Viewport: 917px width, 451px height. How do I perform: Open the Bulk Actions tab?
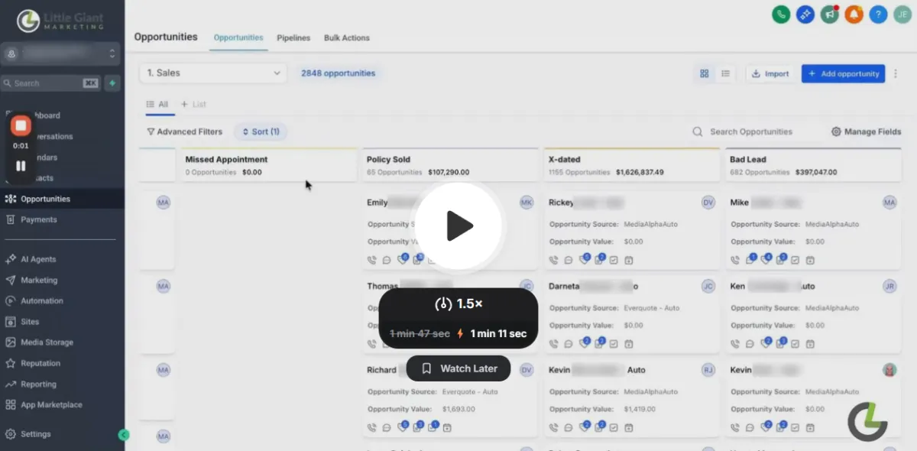click(x=346, y=37)
